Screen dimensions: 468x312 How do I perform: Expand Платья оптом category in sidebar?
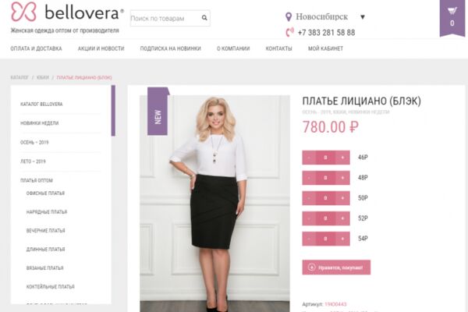click(37, 180)
